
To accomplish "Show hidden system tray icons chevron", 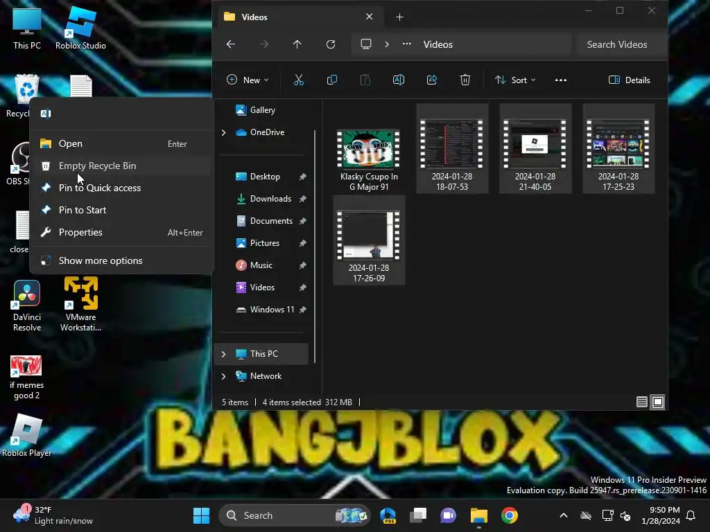I will point(563,515).
